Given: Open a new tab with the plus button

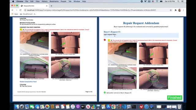Looking at the screenshot, I should point(51,6).
